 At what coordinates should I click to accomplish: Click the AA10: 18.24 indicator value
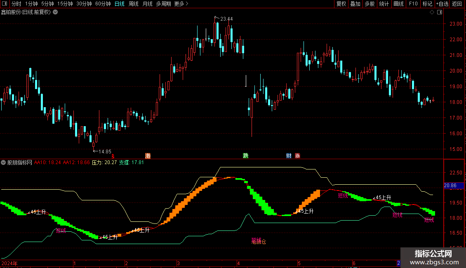tap(47, 162)
